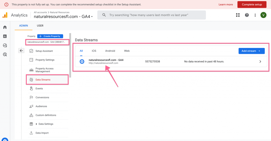The width and height of the screenshot is (271, 141).
Task: Select the Web streams tab
Action: tap(127, 51)
